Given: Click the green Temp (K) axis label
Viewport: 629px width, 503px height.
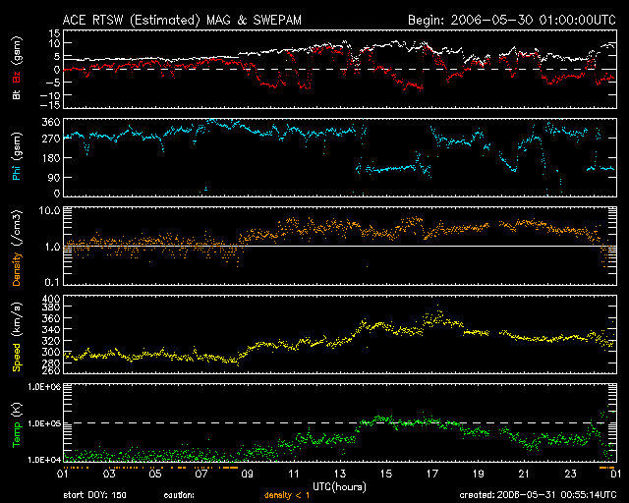Looking at the screenshot, I should pos(17,428).
